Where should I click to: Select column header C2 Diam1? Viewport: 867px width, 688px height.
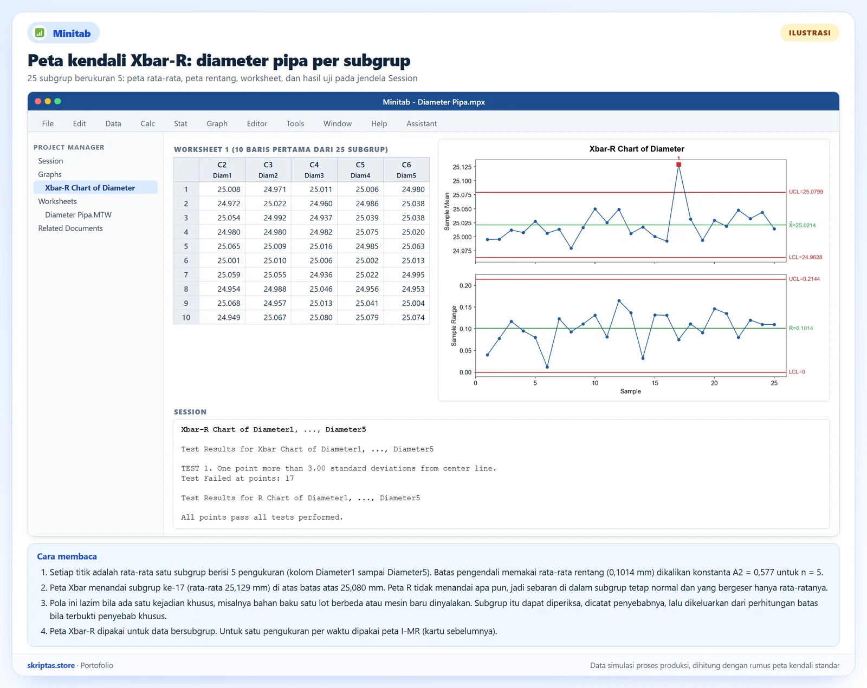pyautogui.click(x=222, y=169)
